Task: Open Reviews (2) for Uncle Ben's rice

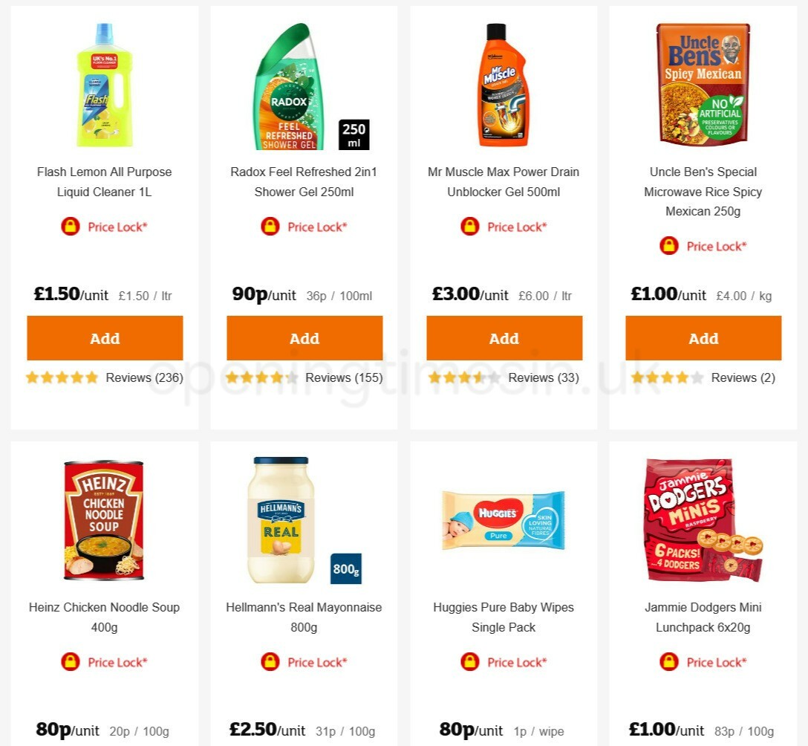Action: 743,377
